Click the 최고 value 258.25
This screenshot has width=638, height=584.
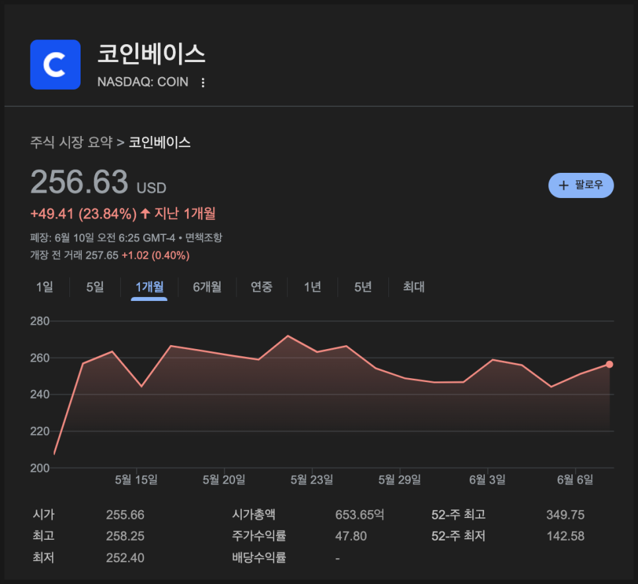coord(125,536)
